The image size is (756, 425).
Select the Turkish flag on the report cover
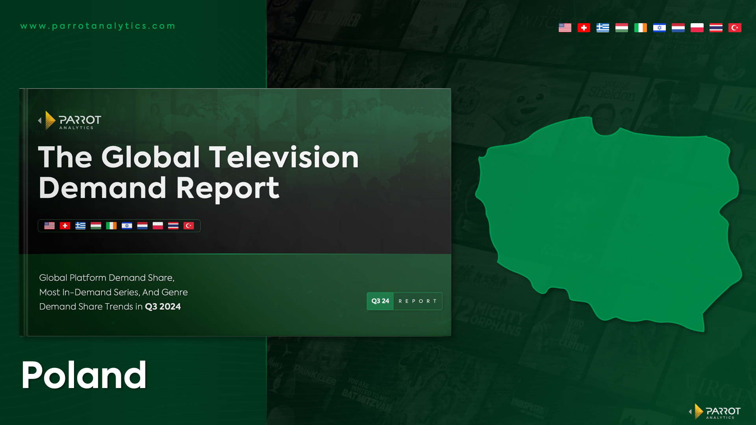189,226
